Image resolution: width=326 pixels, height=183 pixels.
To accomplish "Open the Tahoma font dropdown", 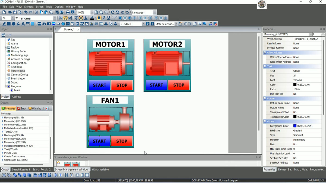I will [x=55, y=18].
